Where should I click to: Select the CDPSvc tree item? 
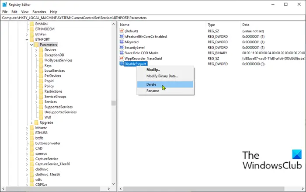[x=41, y=185]
